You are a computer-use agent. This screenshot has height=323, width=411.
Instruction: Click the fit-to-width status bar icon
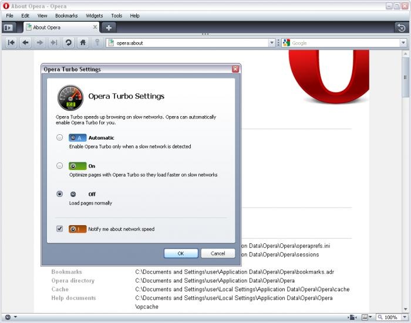pyautogui.click(x=352, y=318)
